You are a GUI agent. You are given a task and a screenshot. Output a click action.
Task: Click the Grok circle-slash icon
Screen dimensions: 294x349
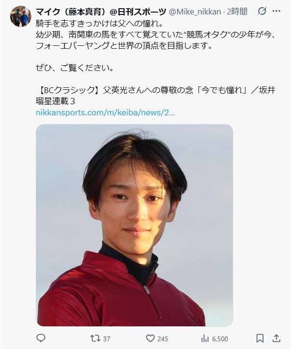262,11
